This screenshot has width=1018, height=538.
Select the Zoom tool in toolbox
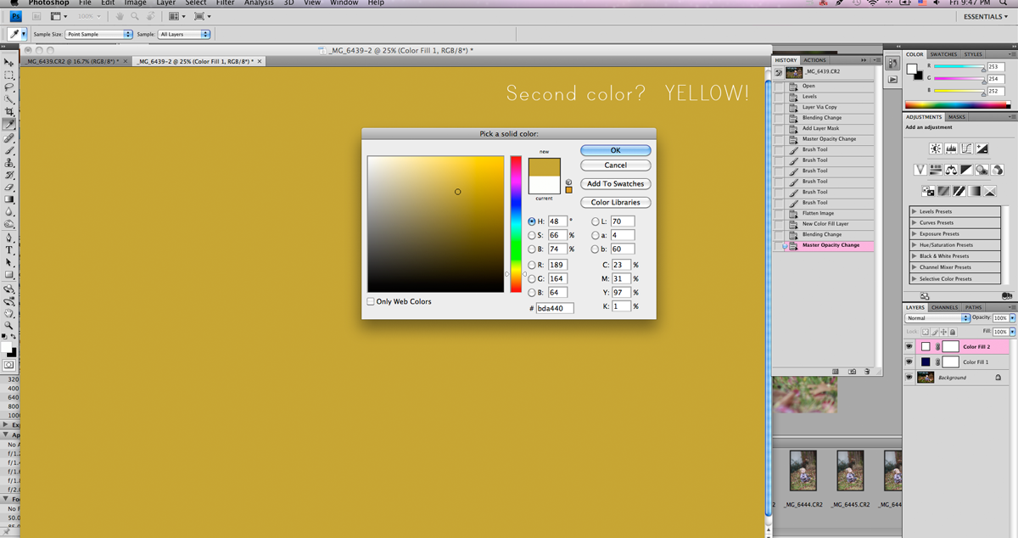[9, 326]
